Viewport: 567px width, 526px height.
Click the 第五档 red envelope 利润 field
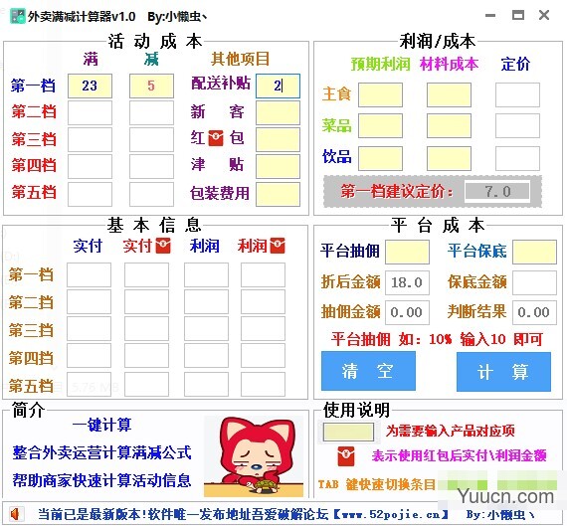264,384
